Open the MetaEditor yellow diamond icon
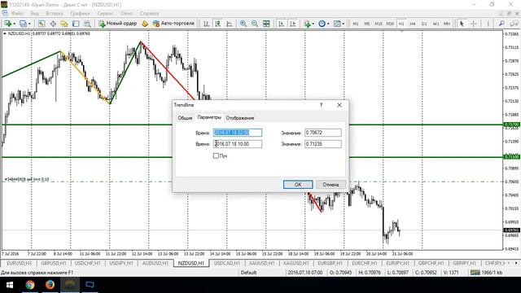Screen dimensions: 521x293 click(145, 24)
